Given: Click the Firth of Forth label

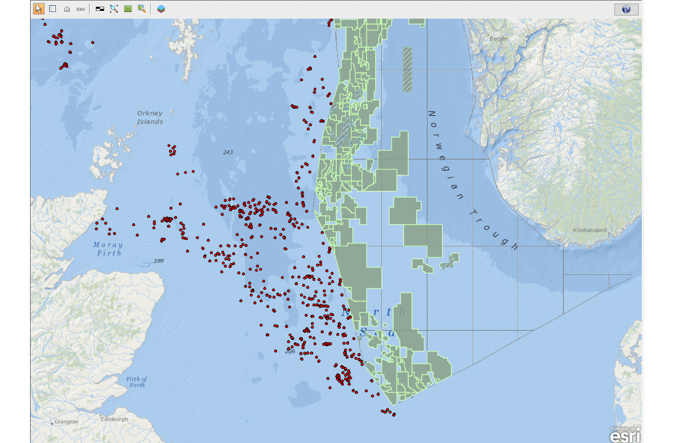Looking at the screenshot, I should pos(136,382).
